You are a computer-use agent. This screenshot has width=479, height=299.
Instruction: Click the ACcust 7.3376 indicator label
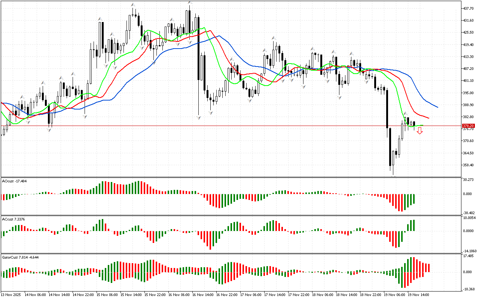pyautogui.click(x=14, y=219)
